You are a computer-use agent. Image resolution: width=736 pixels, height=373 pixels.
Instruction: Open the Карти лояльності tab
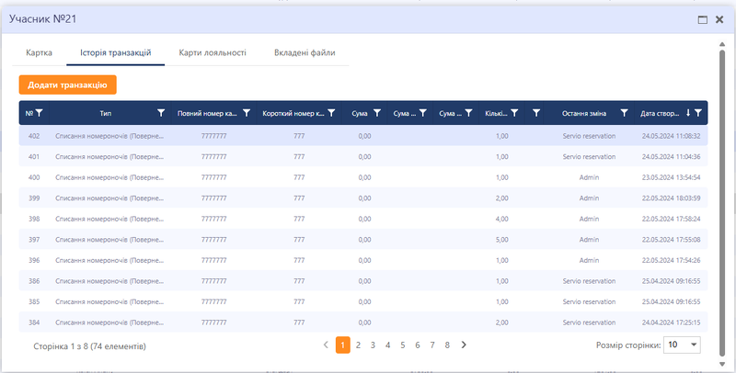213,53
